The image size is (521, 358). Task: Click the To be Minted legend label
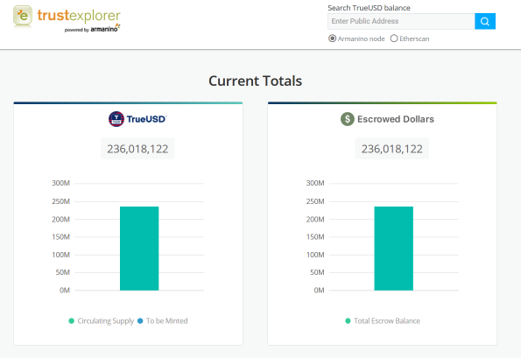pos(166,321)
